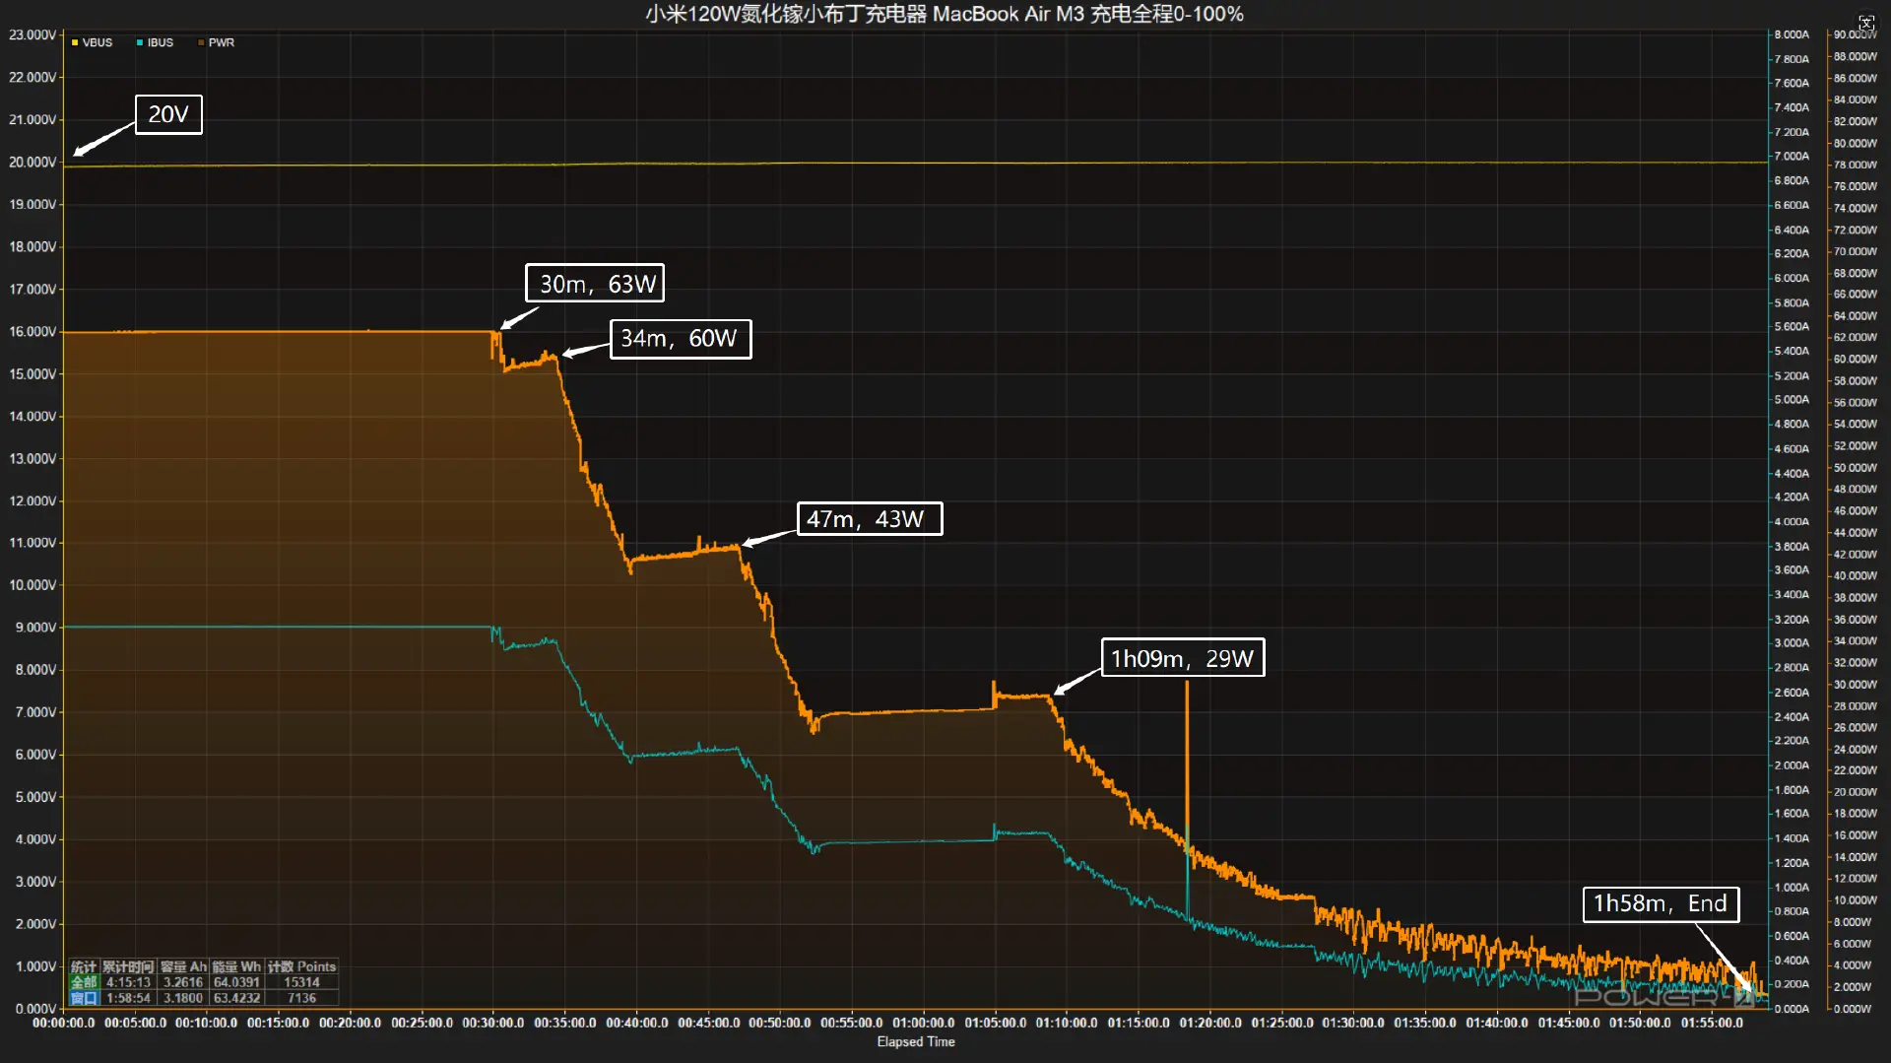This screenshot has width=1891, height=1063.
Task: Toggle the IBUS legend entry
Action: pyautogui.click(x=155, y=42)
